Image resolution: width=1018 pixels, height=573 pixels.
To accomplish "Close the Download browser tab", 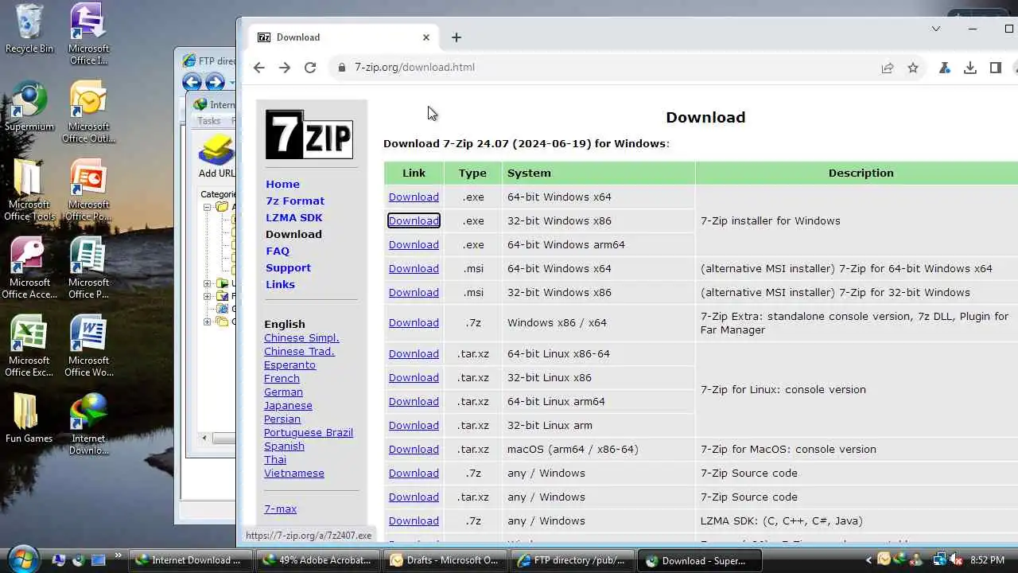I will (x=426, y=37).
